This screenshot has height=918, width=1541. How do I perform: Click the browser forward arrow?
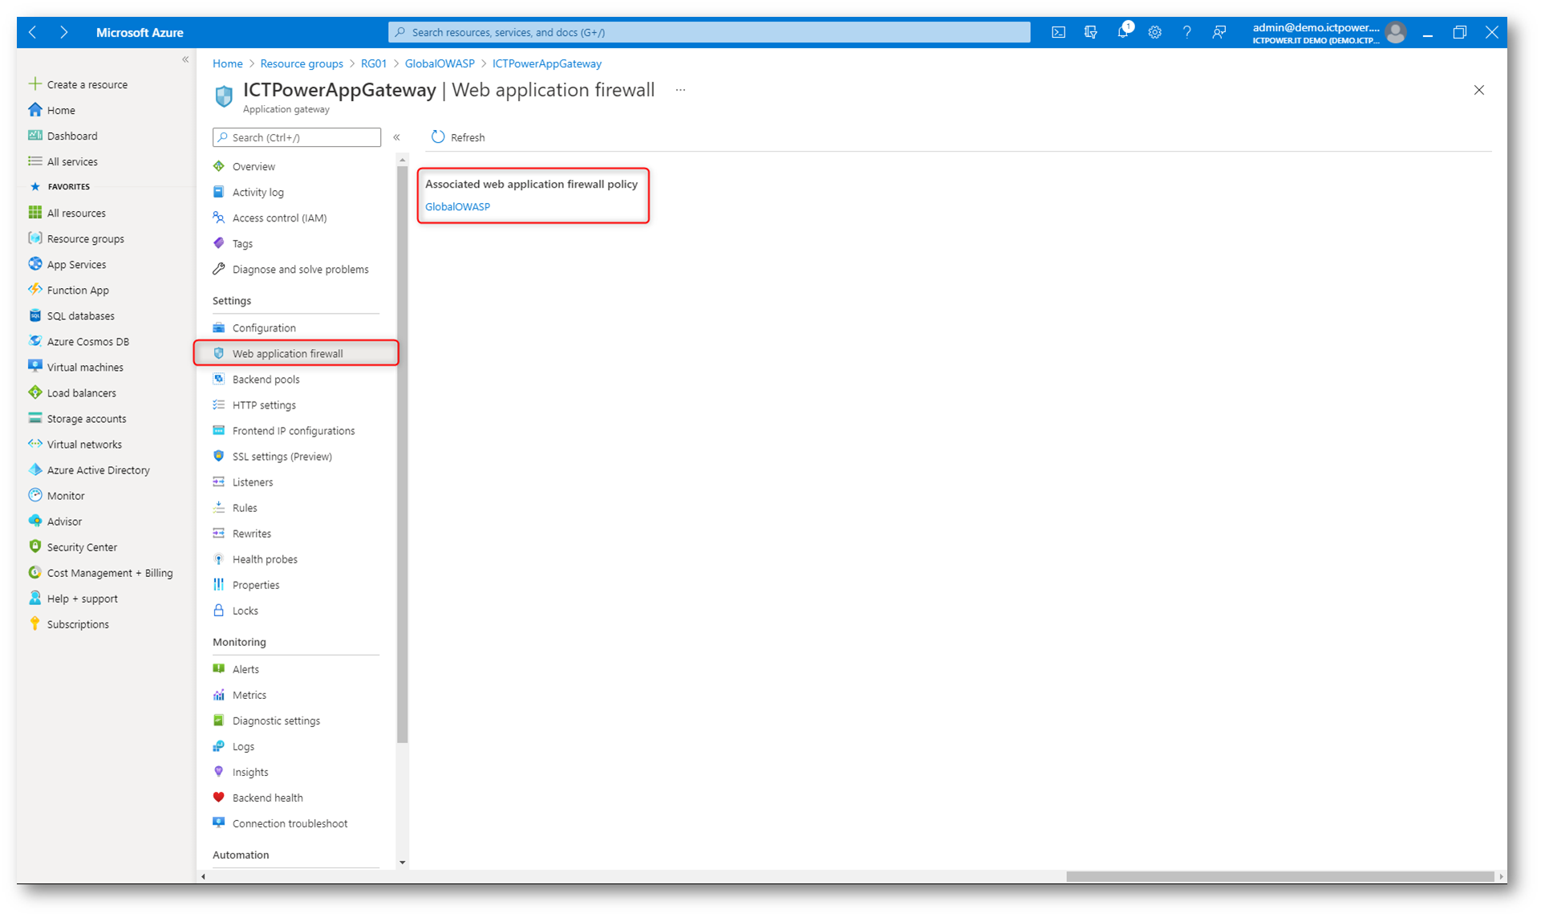63,32
